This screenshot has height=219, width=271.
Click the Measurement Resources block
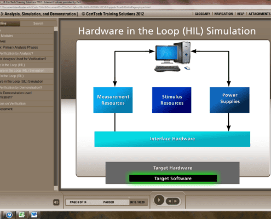point(113,100)
